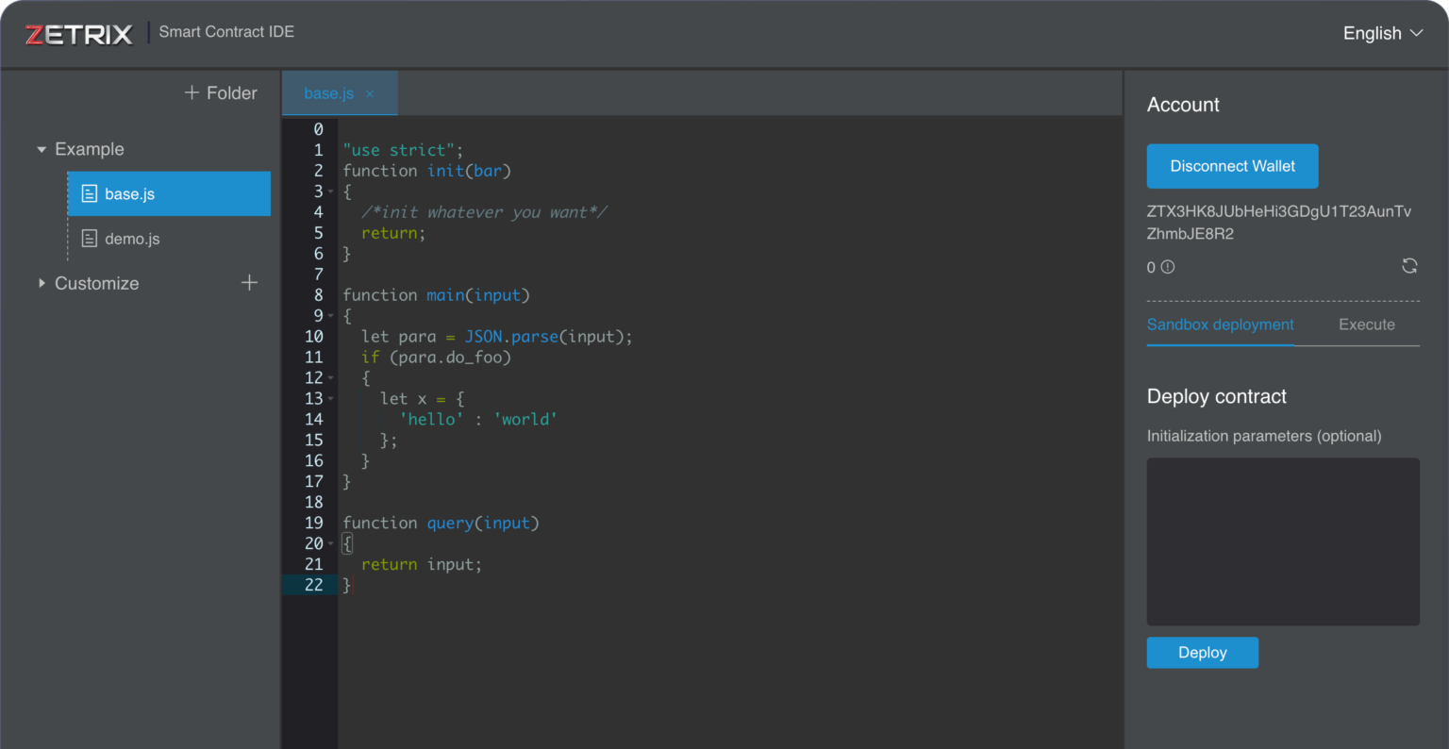Open demo.js from the Example folder
Viewport: 1449px width, 749px height.
coord(132,239)
